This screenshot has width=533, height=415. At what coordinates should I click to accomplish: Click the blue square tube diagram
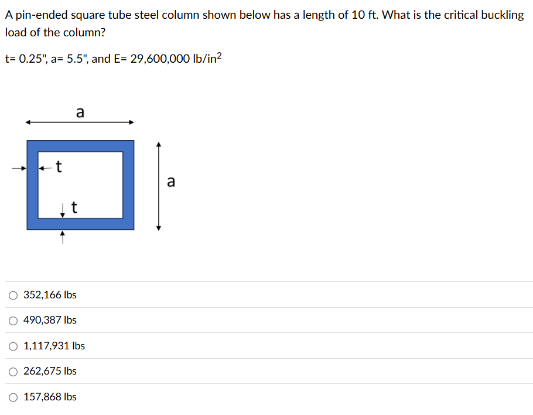click(80, 145)
